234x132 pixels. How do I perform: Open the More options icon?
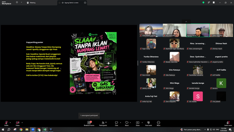click(x=158, y=123)
